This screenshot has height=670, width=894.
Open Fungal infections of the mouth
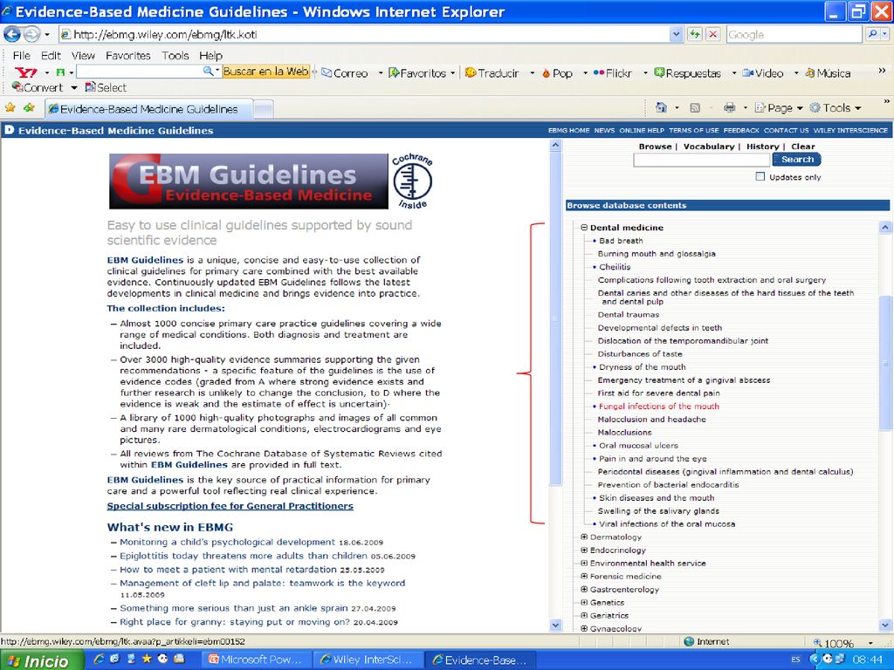click(659, 407)
